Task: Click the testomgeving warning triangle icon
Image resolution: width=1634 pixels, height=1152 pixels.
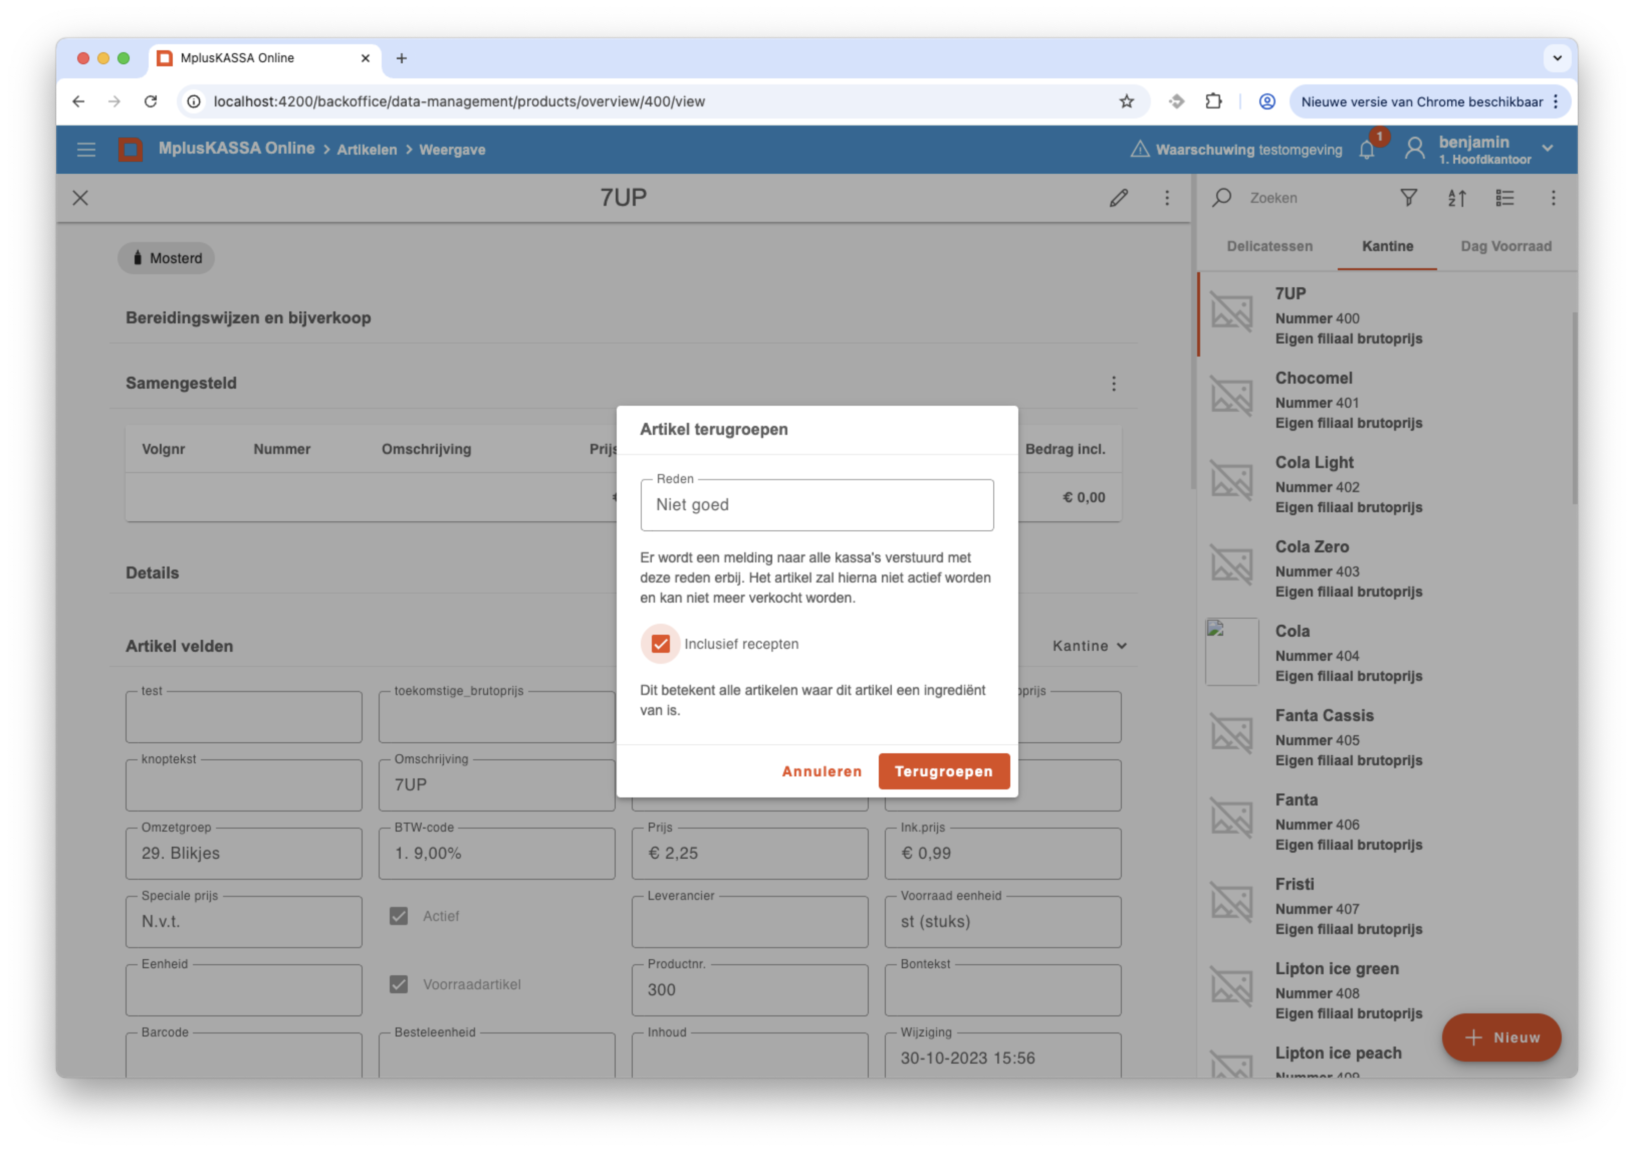Action: pyautogui.click(x=1140, y=149)
